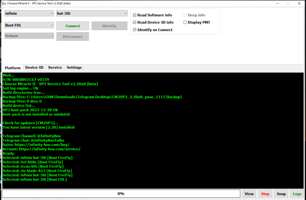
Task: Toggle Read Software info checkbox
Action: tap(134, 15)
